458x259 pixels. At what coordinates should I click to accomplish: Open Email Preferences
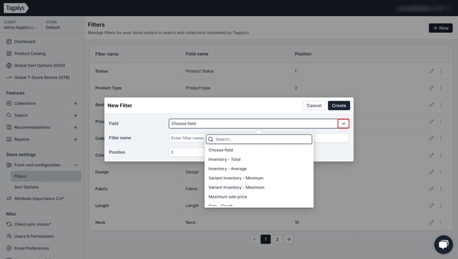(x=31, y=248)
